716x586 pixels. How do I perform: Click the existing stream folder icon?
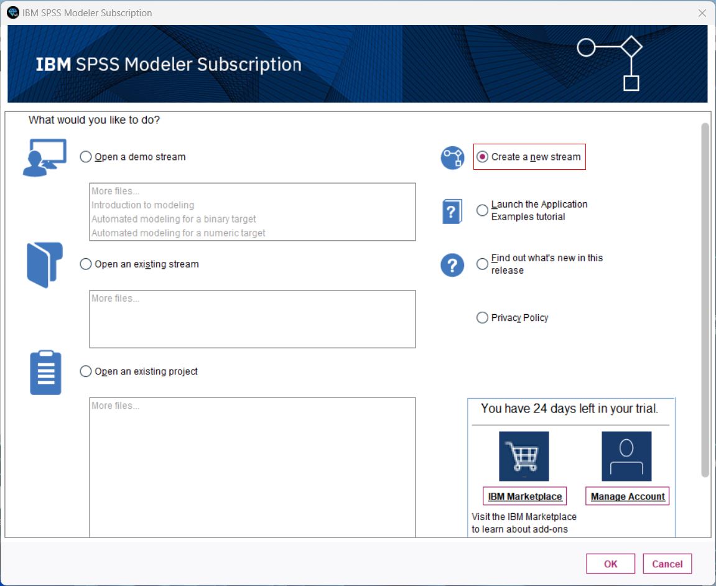pos(45,265)
